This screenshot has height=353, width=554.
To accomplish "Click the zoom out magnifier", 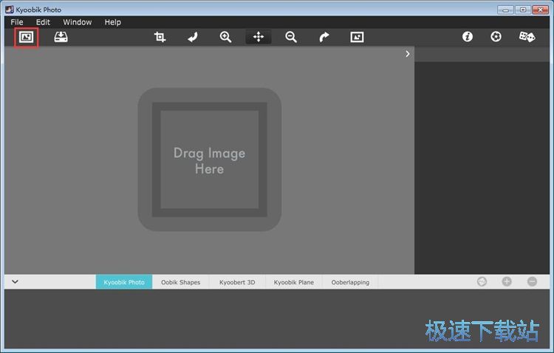I will coord(291,37).
